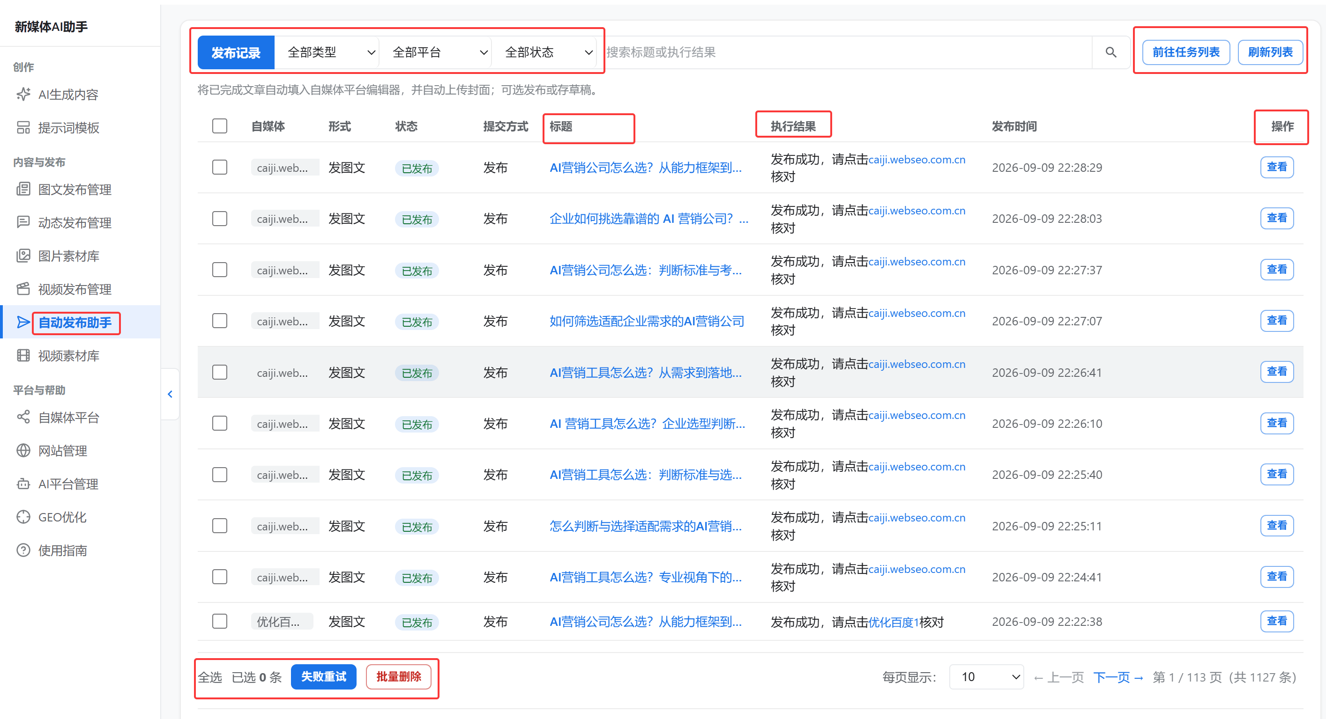
Task: Click the 视频发布管理 clapperboard icon
Action: click(x=23, y=289)
